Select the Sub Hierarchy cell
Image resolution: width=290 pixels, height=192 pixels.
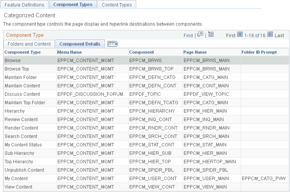30,153
